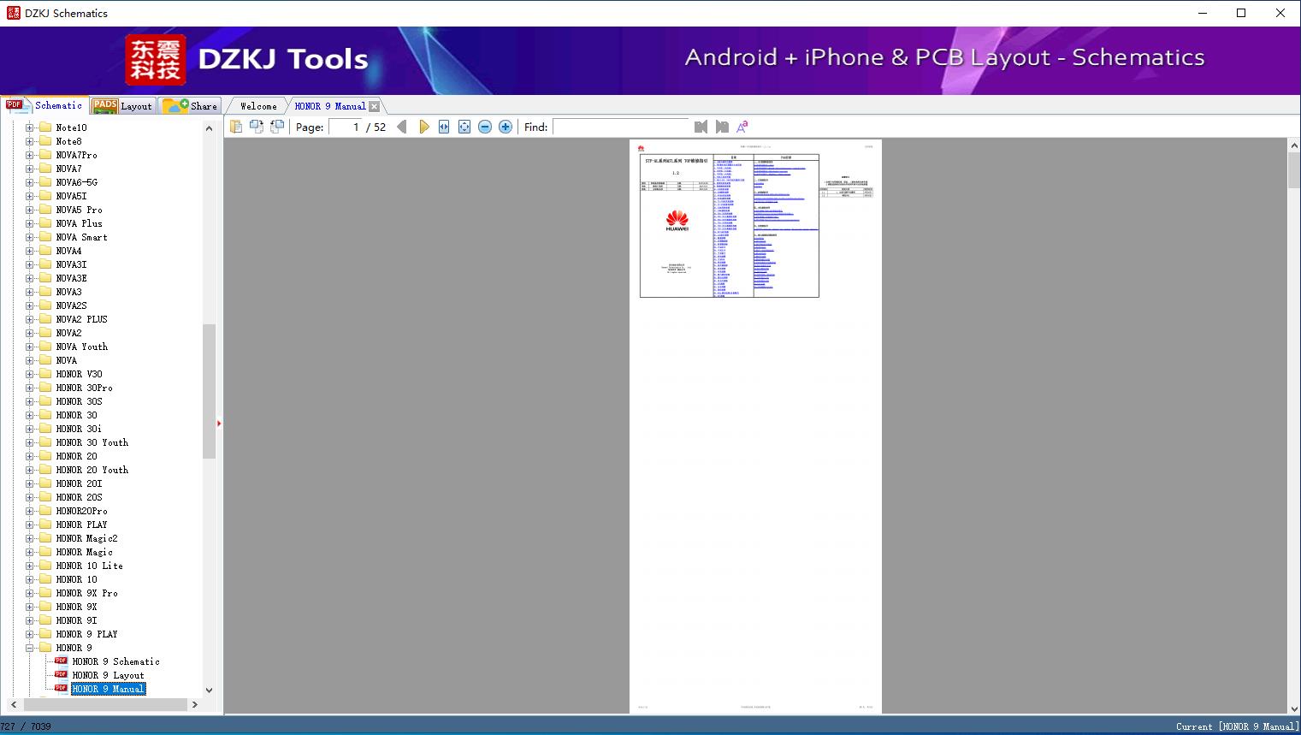1301x735 pixels.
Task: Expand the HONOR 30 Youth folder
Action: pos(30,442)
